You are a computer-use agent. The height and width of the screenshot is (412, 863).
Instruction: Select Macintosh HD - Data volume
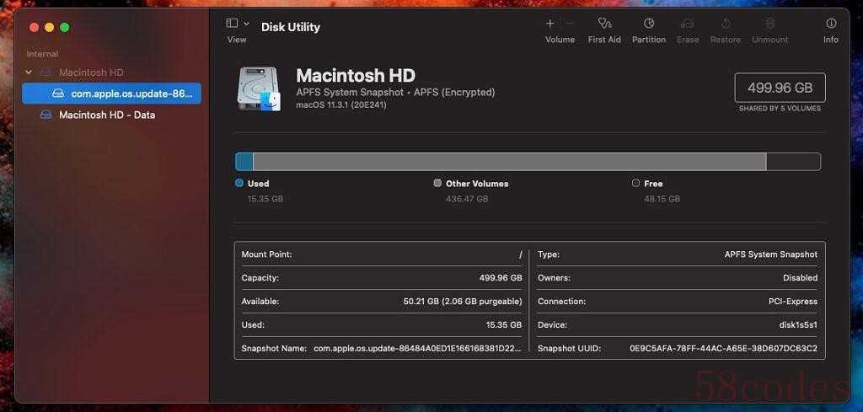106,115
